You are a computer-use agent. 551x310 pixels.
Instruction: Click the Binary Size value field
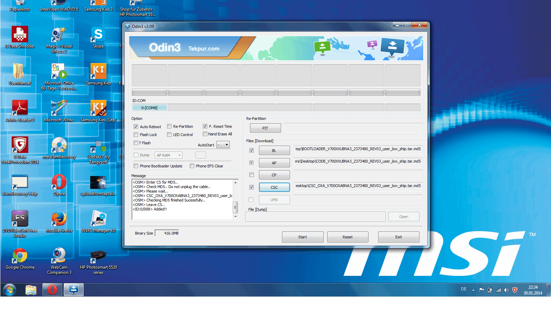[x=167, y=233]
